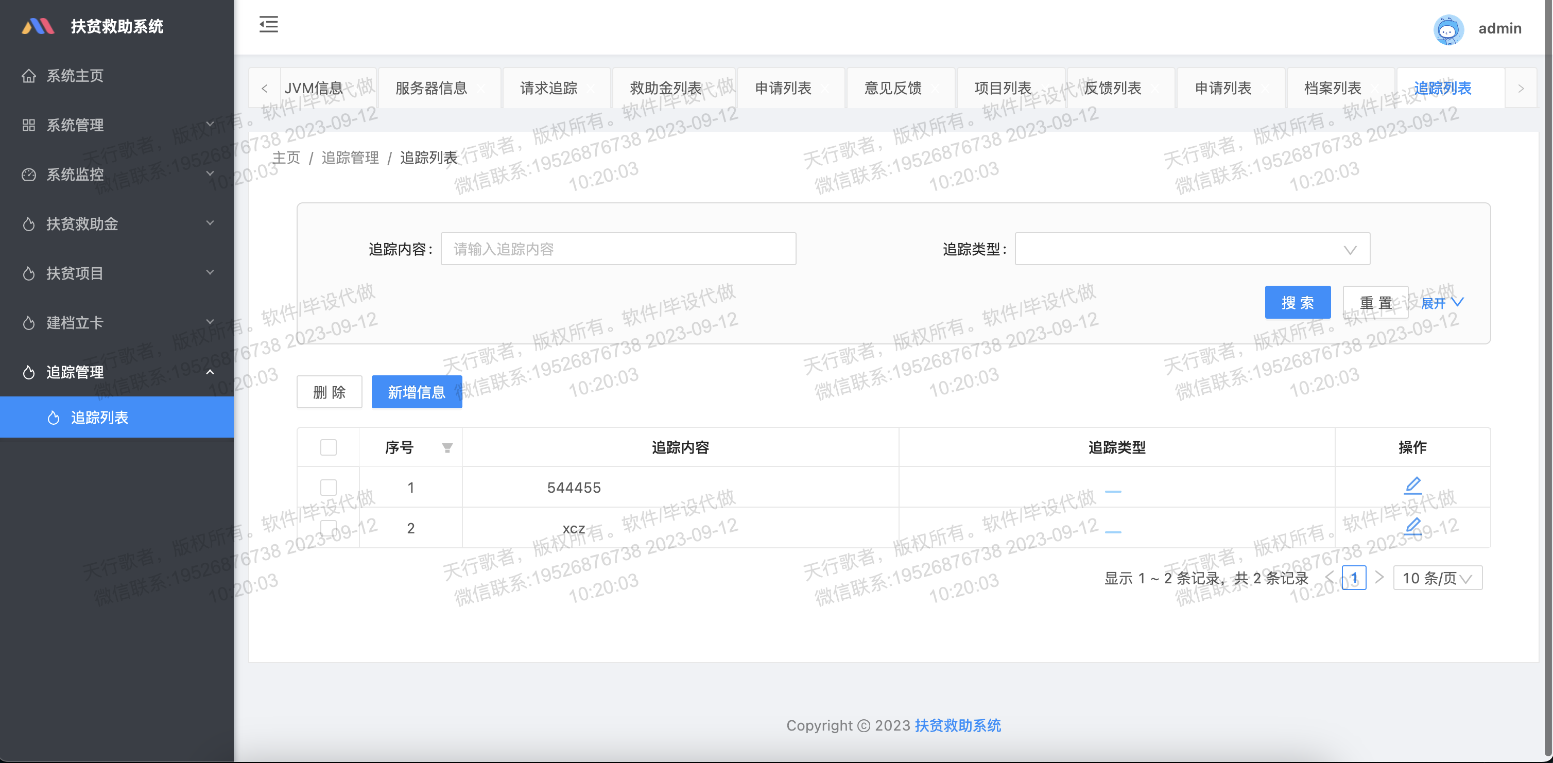
Task: Check the checkbox for row 2
Action: 328,529
